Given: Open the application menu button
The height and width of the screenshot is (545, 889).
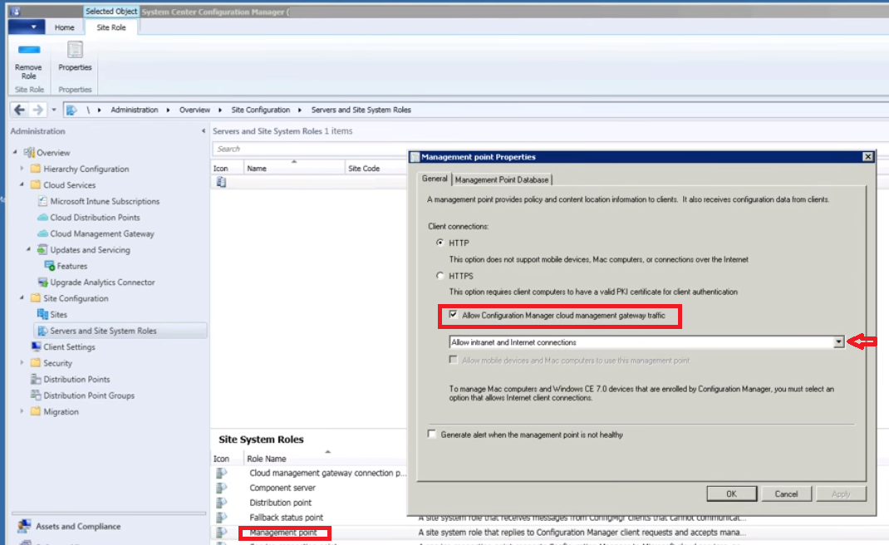Looking at the screenshot, I should (x=26, y=27).
